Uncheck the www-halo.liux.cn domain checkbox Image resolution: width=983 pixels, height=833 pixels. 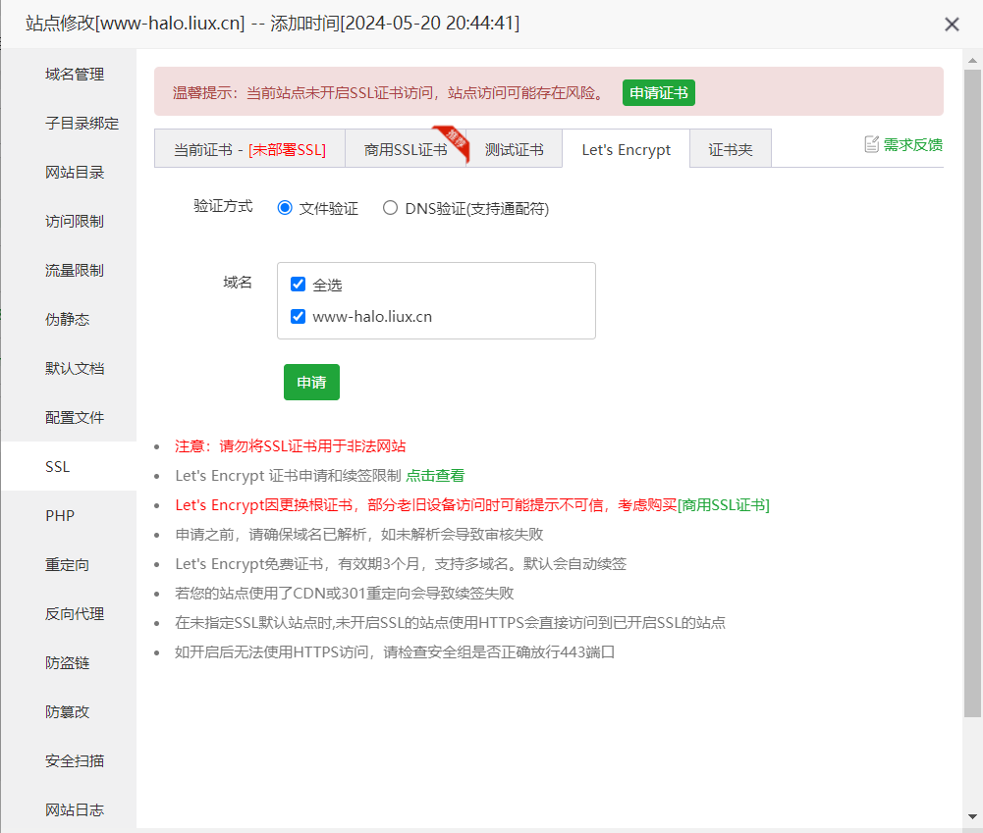(299, 317)
